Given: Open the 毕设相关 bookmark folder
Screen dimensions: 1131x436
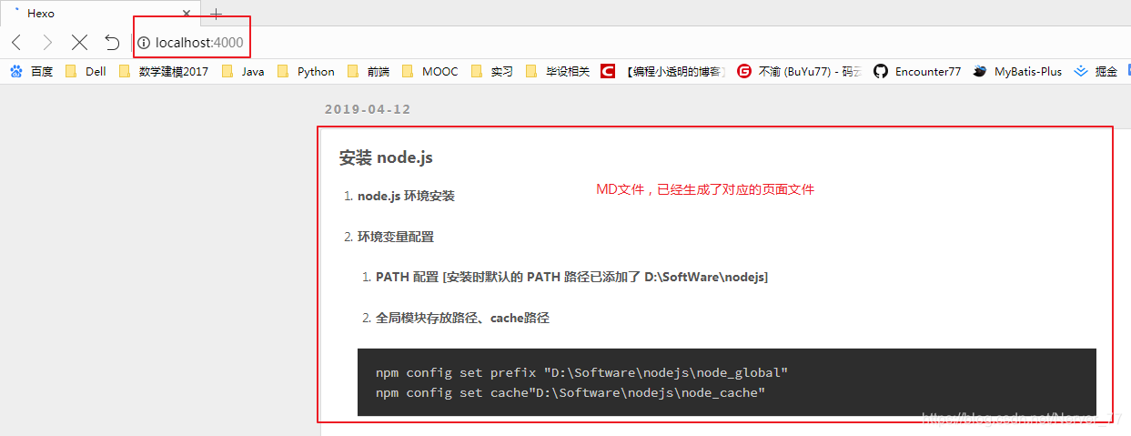Looking at the screenshot, I should pos(558,72).
